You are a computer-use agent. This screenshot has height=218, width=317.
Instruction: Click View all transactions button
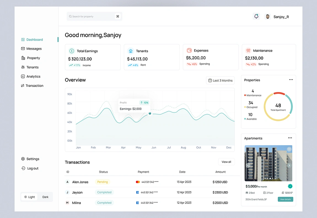point(226,162)
